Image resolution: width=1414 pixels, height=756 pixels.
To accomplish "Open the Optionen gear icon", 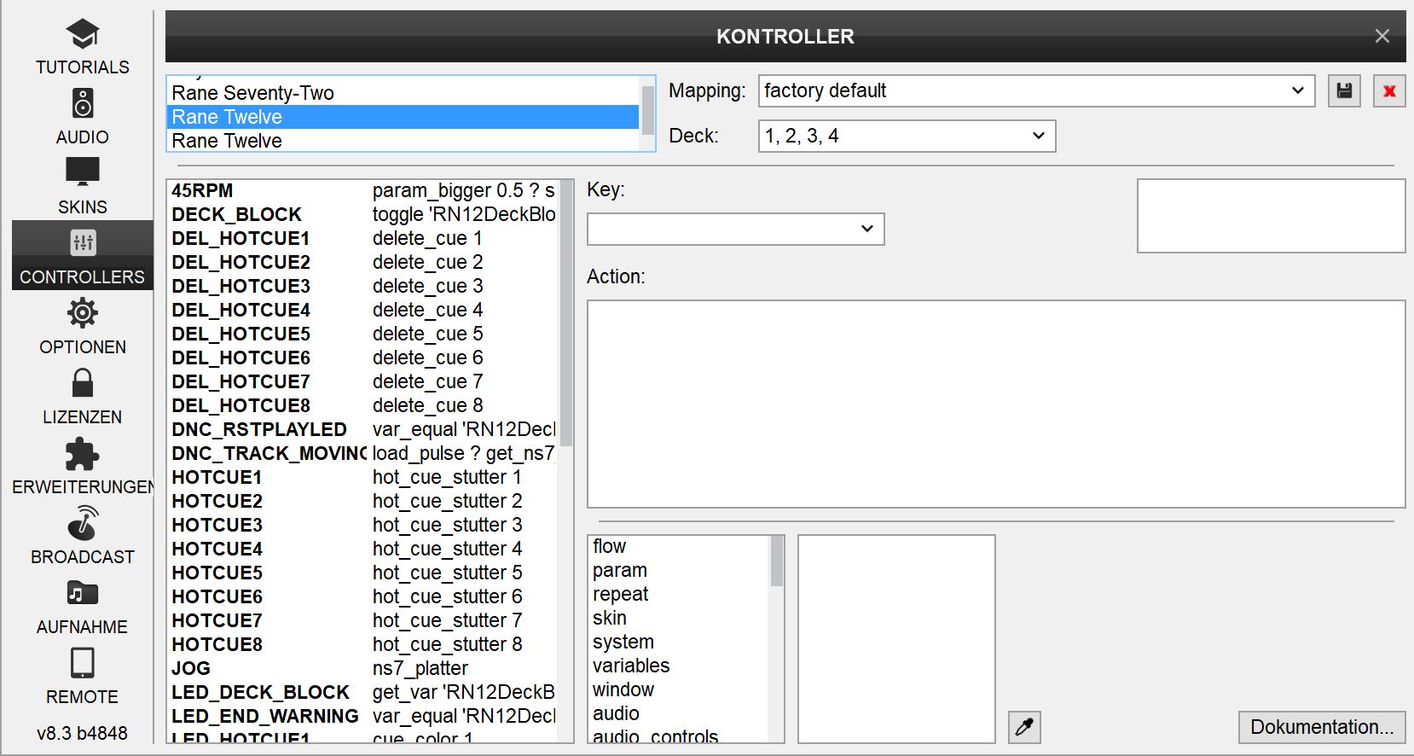I will pos(83,313).
